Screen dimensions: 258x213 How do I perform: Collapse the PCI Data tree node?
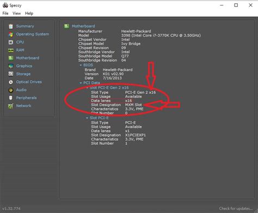[x=81, y=83]
